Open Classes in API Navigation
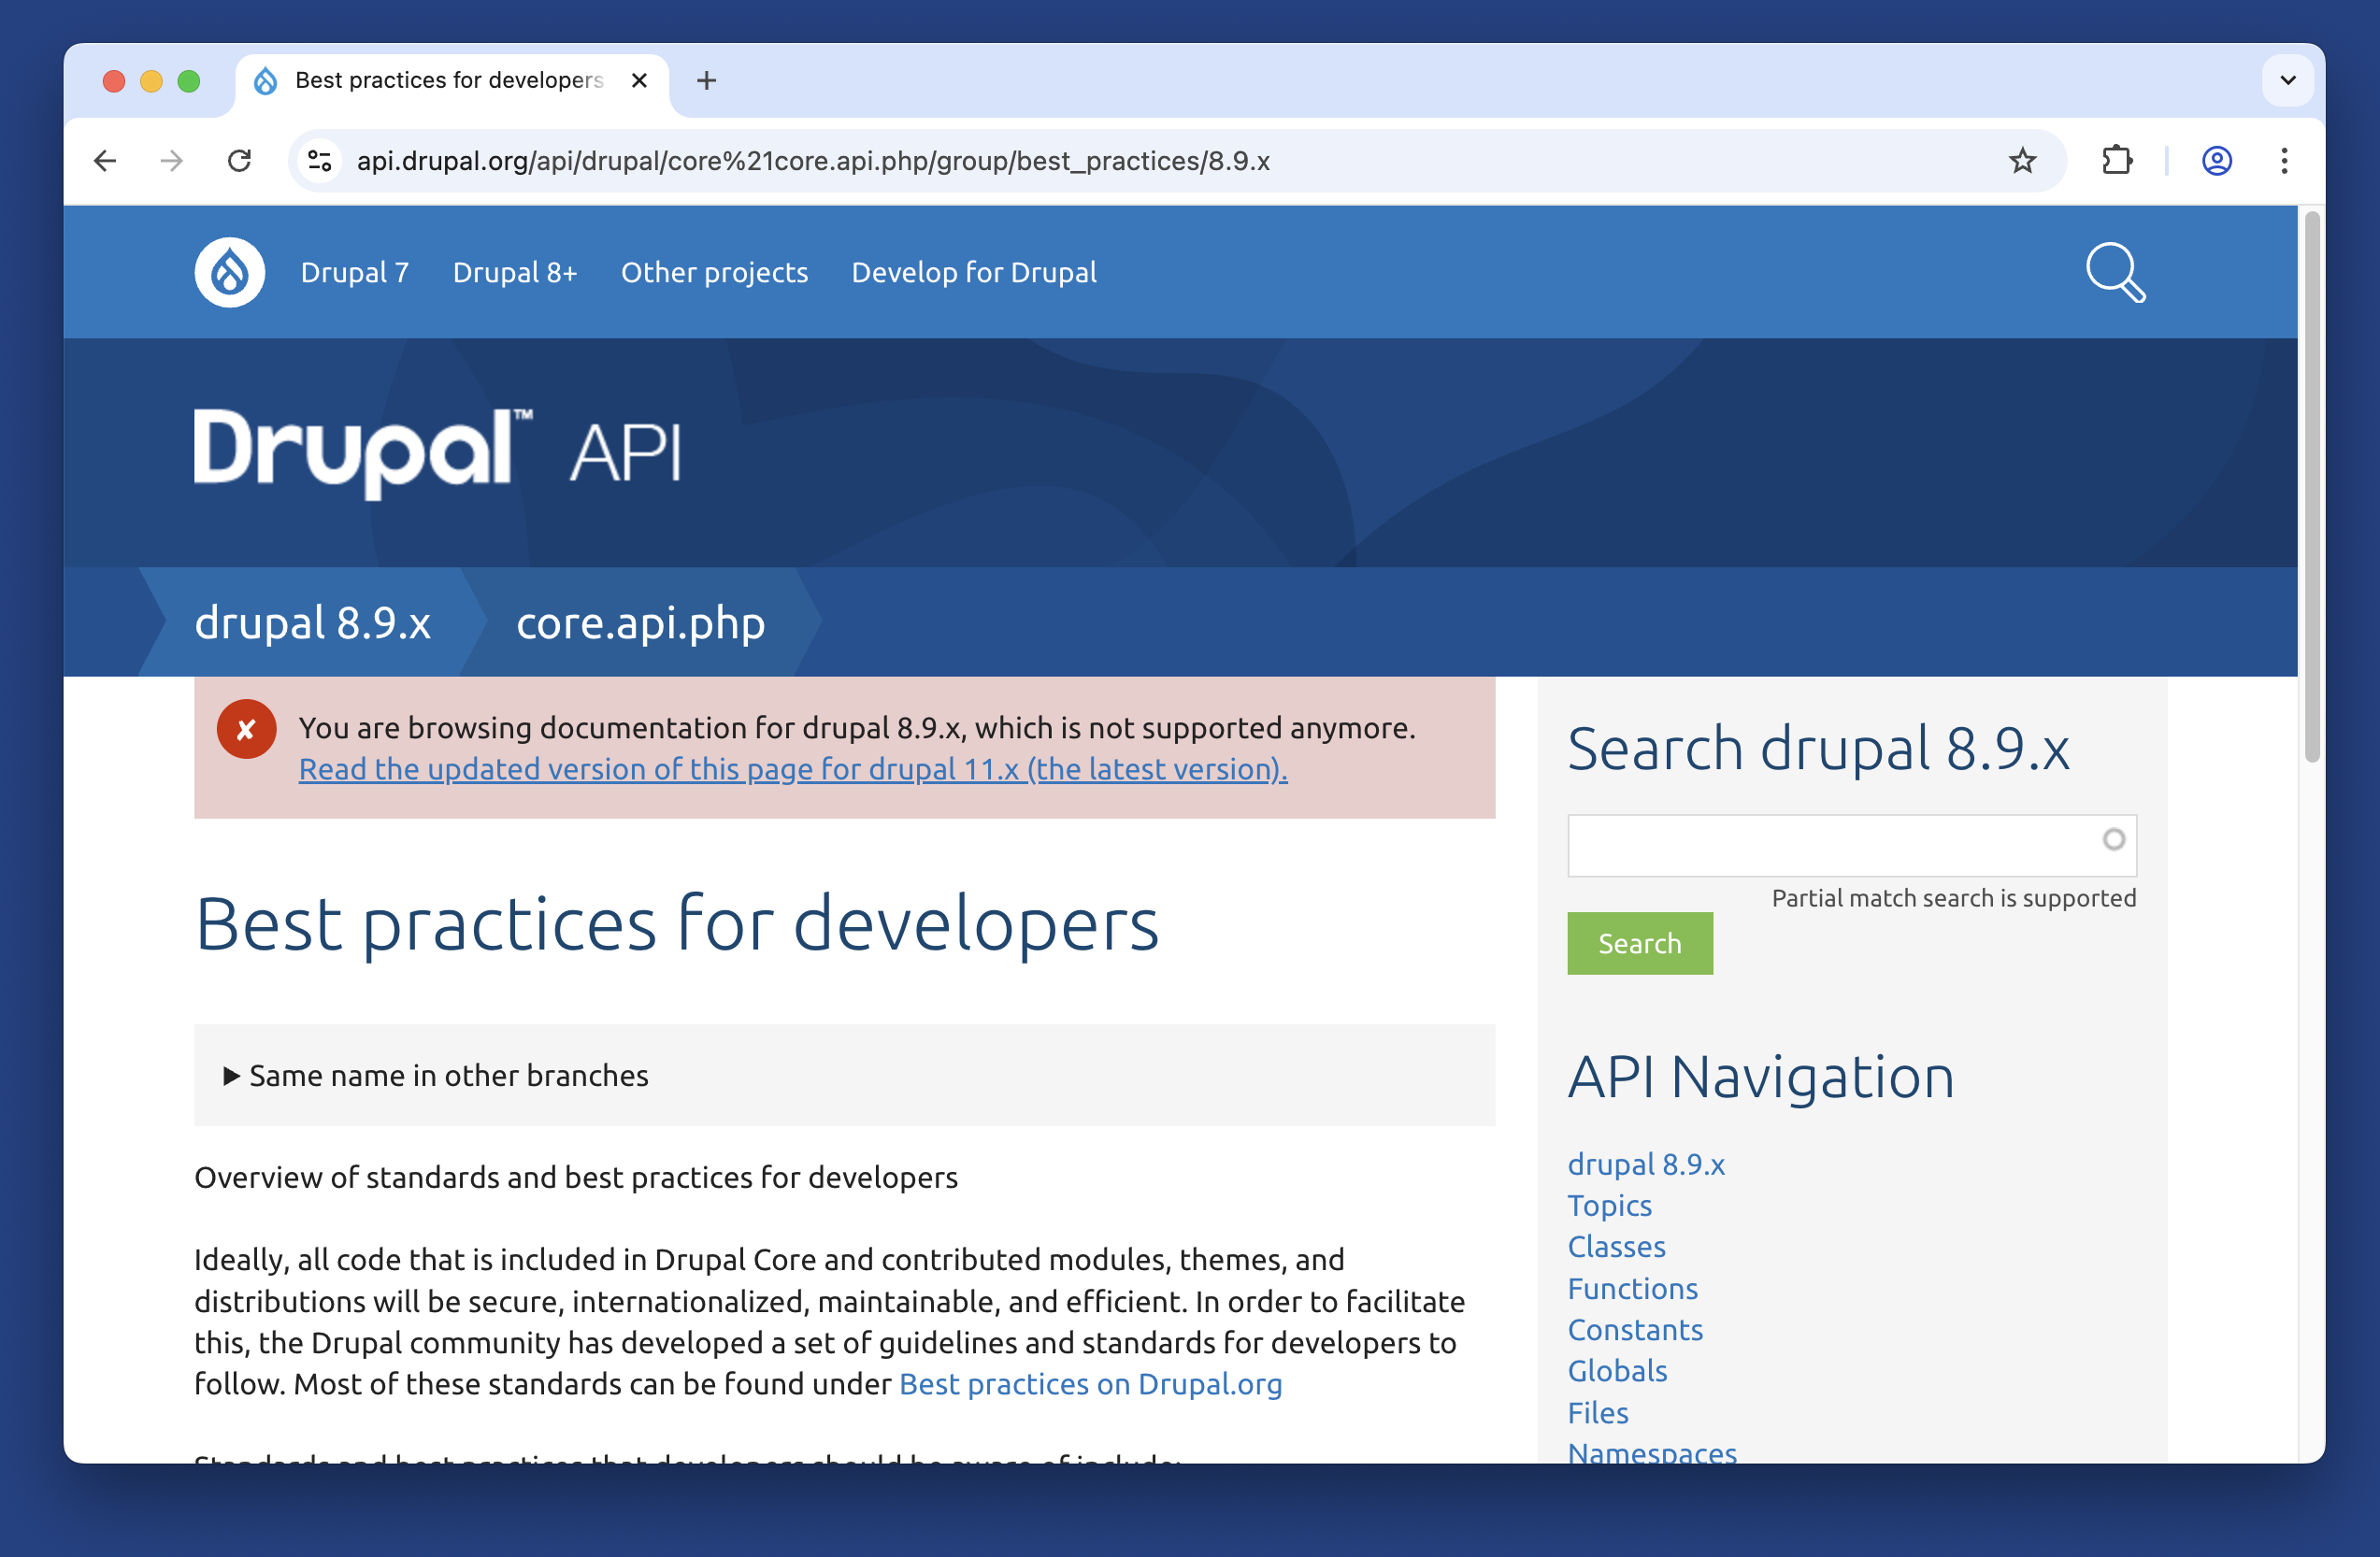2380x1557 pixels. 1616,1247
